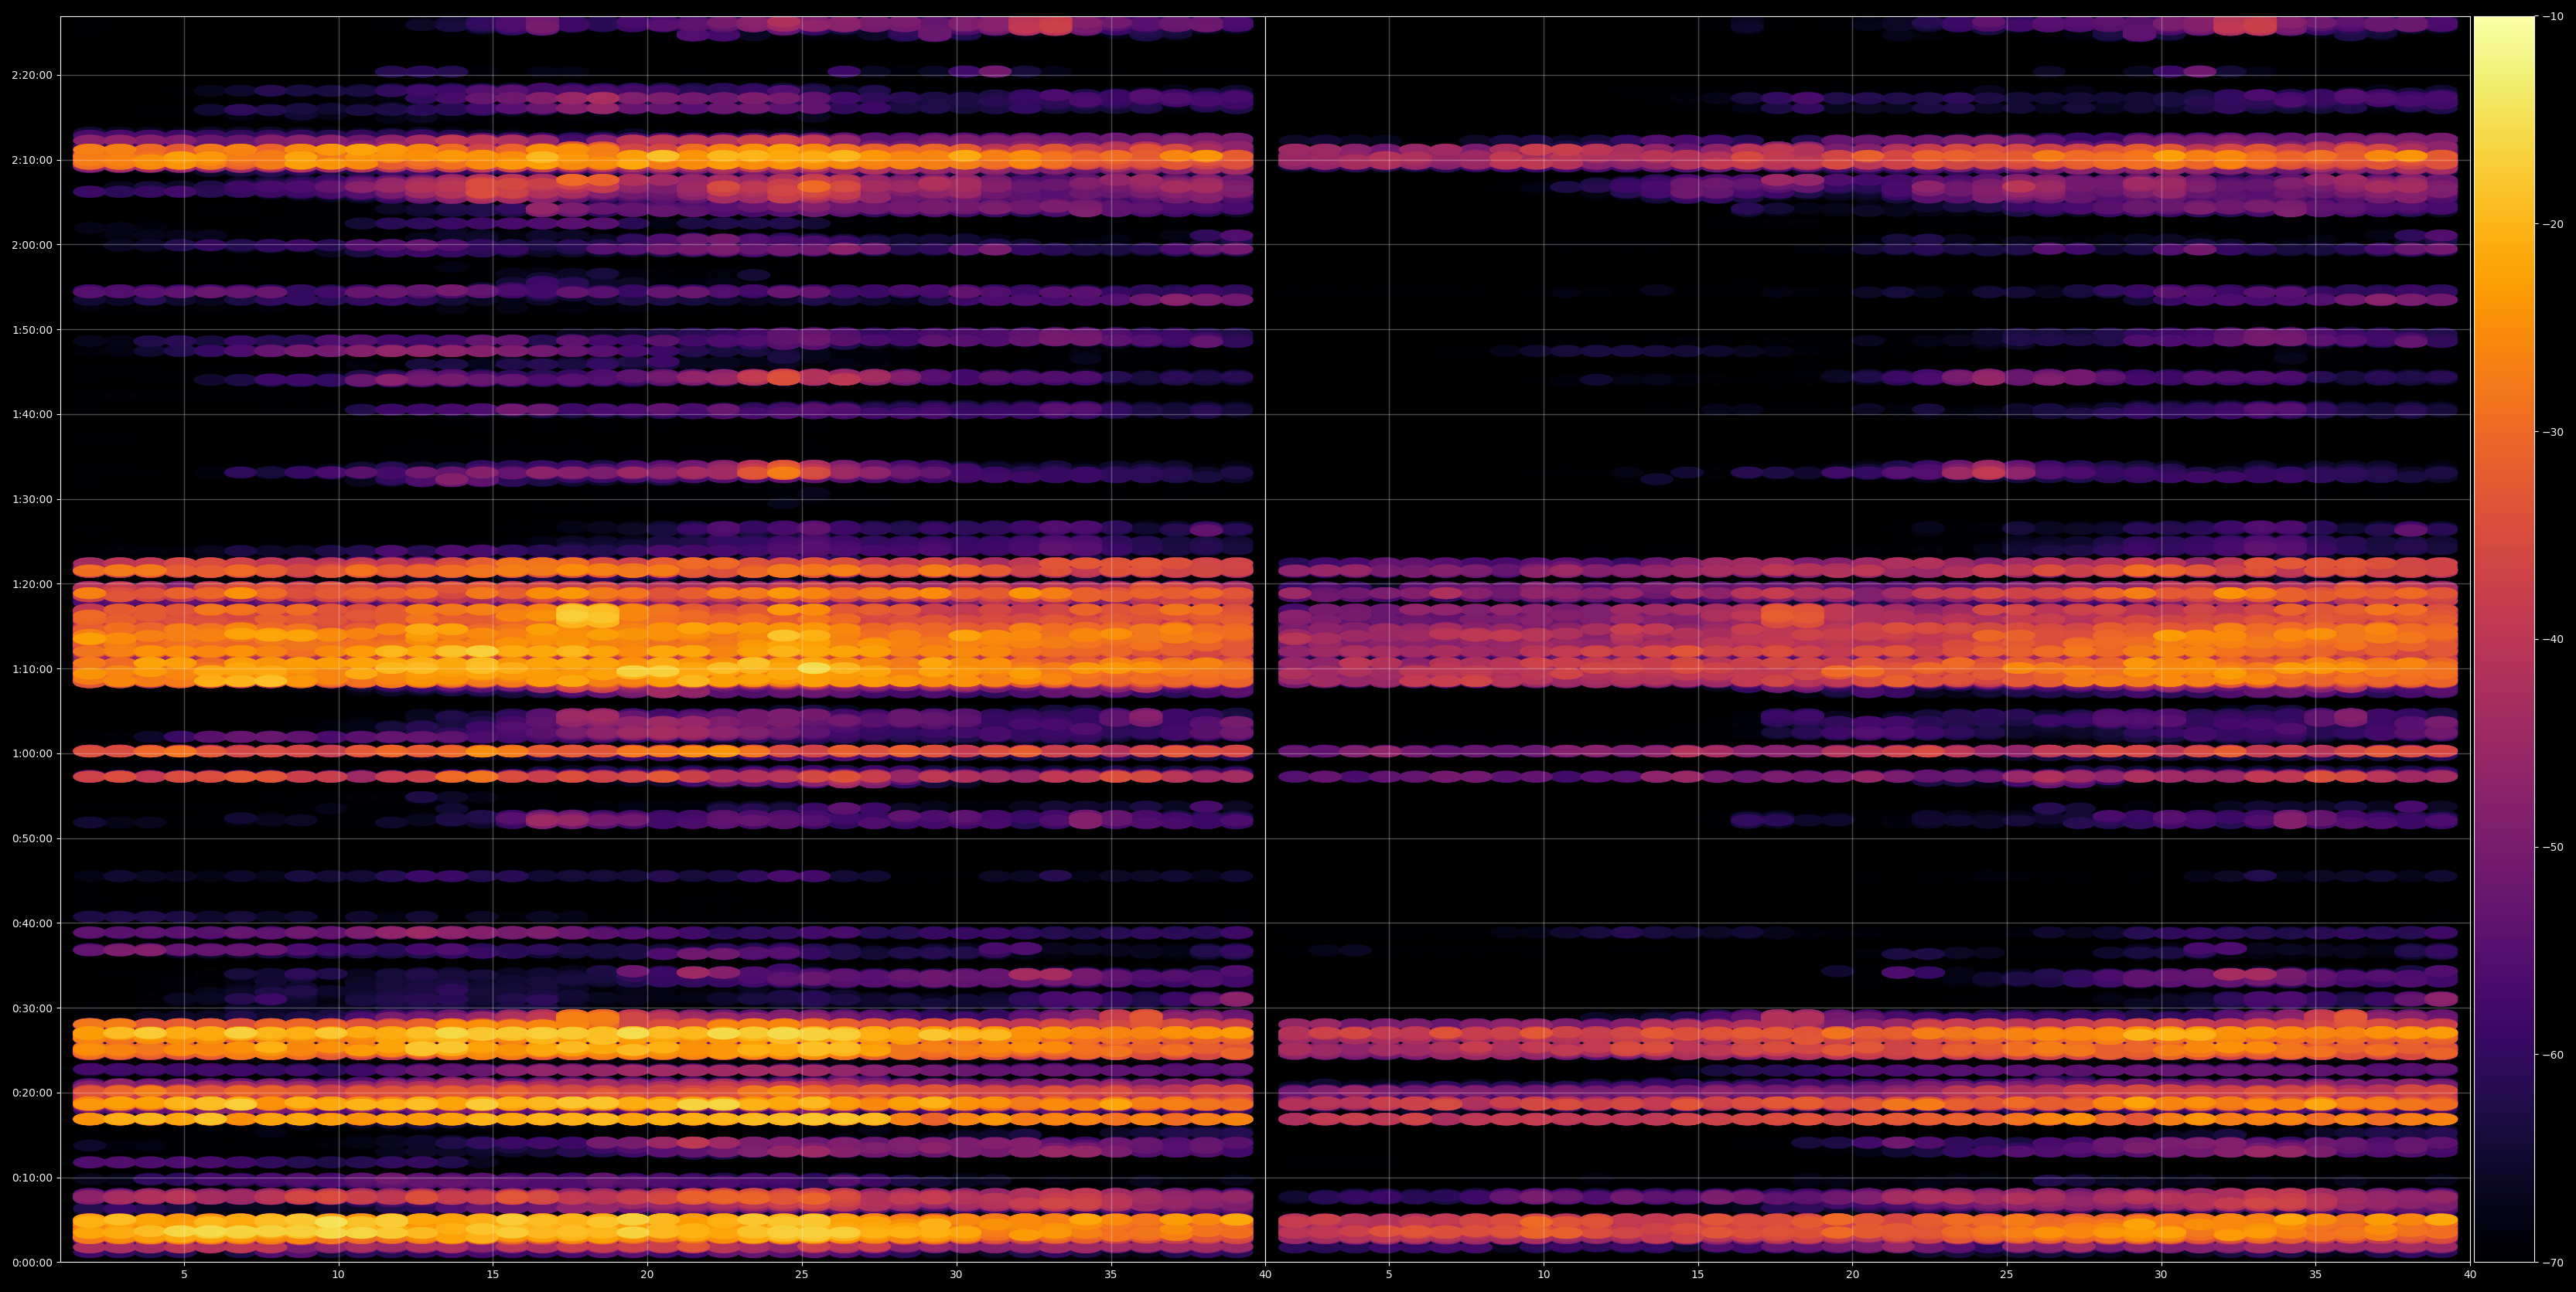Viewport: 2576px width, 1292px height.
Task: Select the −40 colorbar tick label
Action: (x=2553, y=640)
